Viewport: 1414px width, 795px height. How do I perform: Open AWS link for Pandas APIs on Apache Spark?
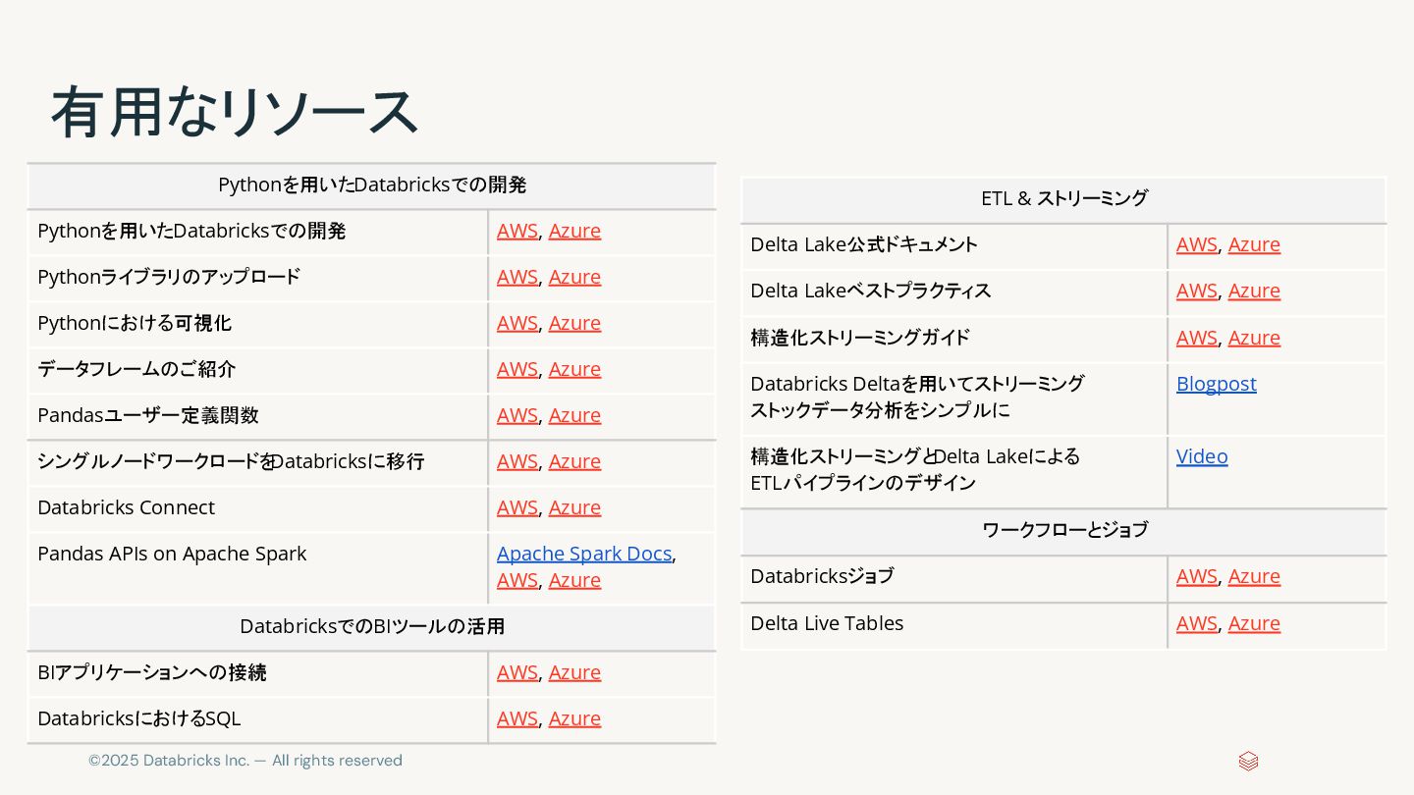(x=517, y=580)
